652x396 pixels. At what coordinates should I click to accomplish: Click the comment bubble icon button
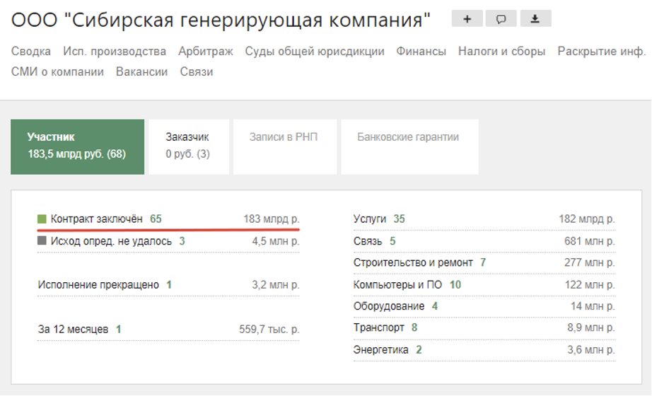point(501,19)
